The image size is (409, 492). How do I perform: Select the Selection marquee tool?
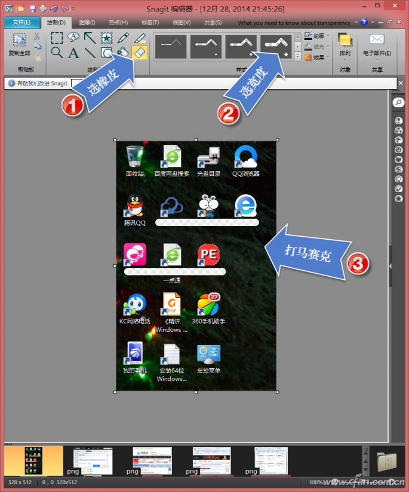click(x=57, y=38)
